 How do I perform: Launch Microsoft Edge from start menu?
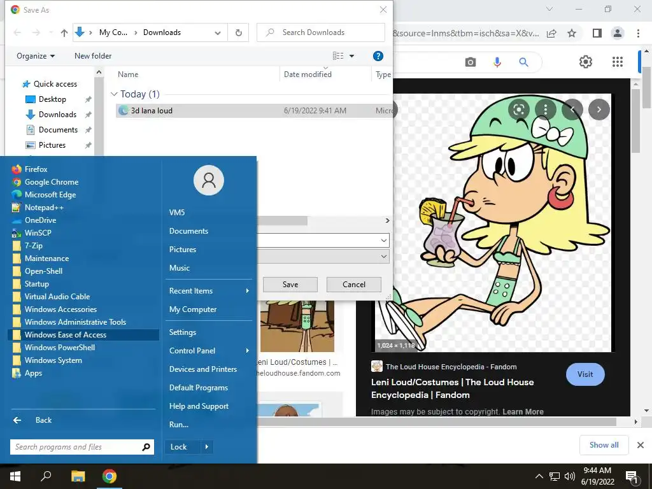(x=50, y=195)
